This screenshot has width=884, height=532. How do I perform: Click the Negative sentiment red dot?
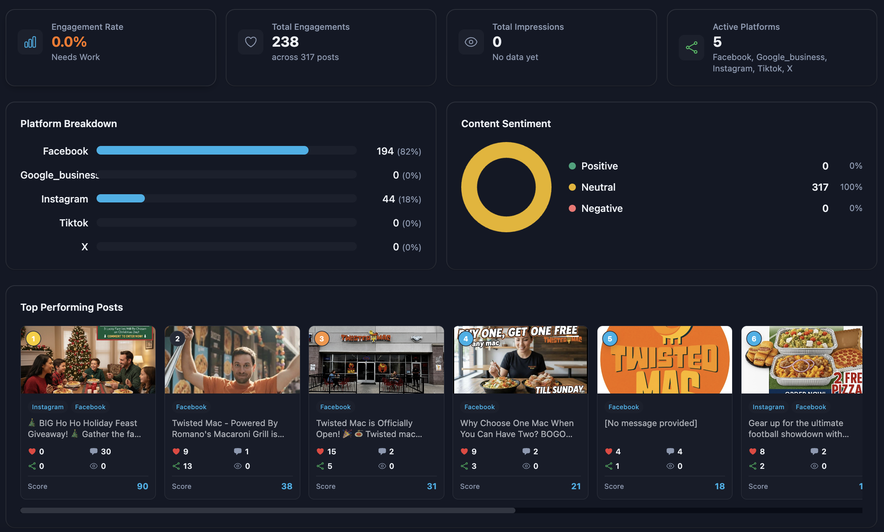click(x=572, y=208)
